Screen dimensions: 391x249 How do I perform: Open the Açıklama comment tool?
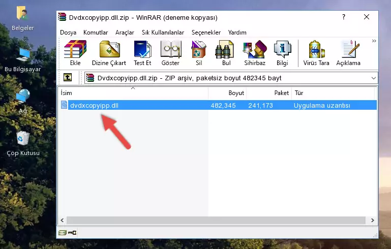[348, 53]
